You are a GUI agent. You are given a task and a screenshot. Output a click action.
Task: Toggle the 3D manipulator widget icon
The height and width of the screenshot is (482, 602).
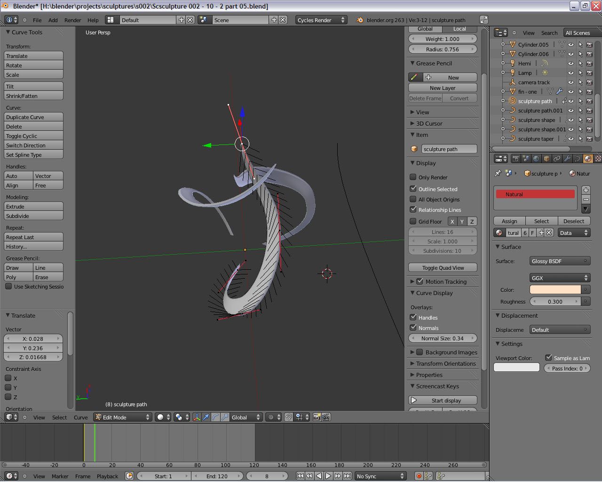point(197,417)
